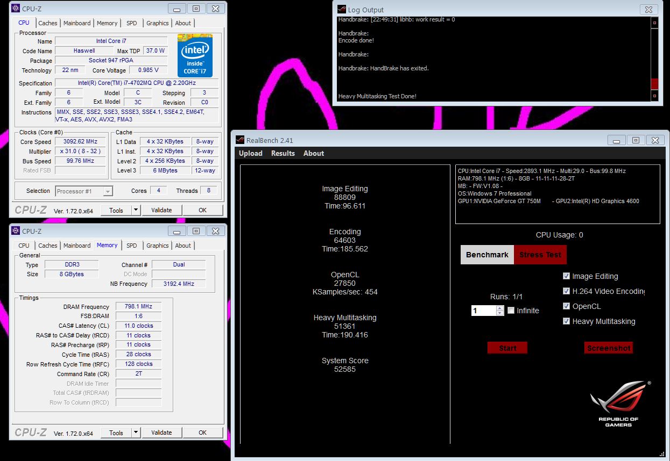
Task: Click the Intel Core i7 logo in CPU-Z
Action: pyautogui.click(x=195, y=56)
